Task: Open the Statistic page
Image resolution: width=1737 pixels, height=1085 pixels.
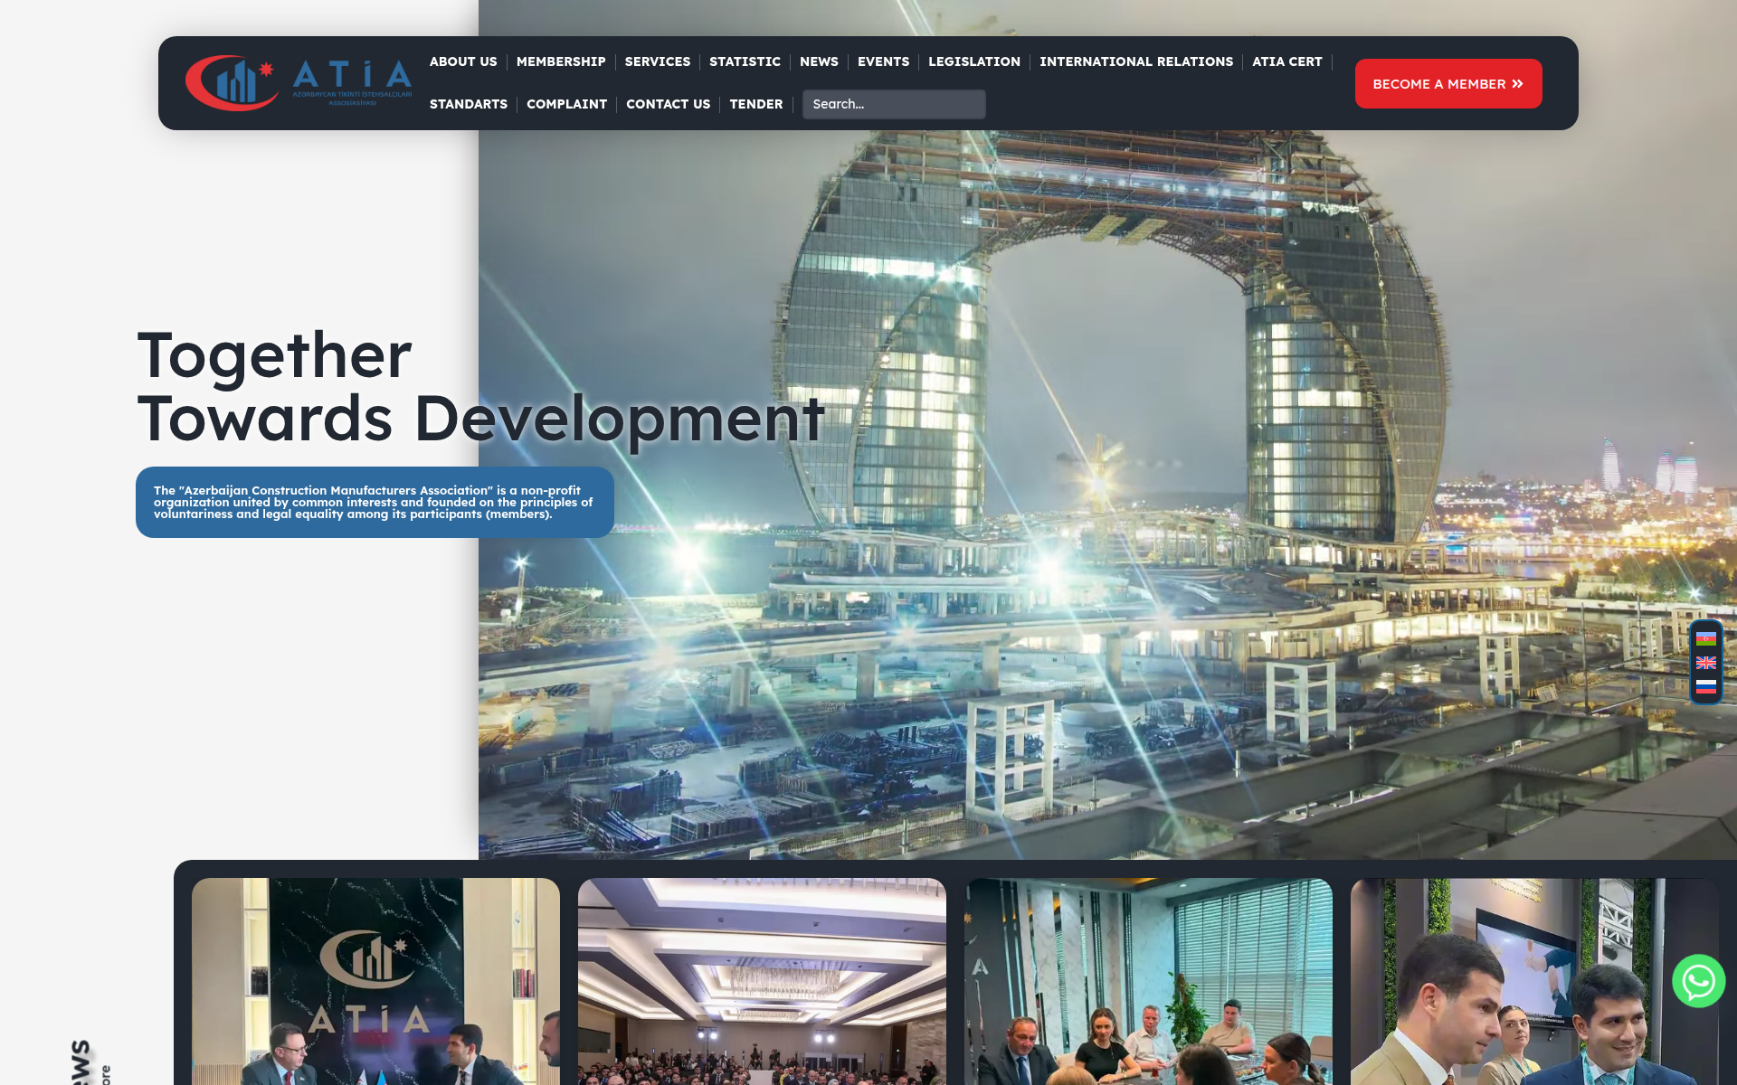Action: [x=745, y=61]
